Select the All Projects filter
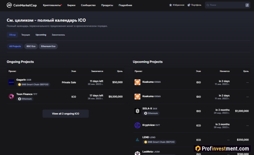Screen dimensions: 254x155 click(x=15, y=46)
